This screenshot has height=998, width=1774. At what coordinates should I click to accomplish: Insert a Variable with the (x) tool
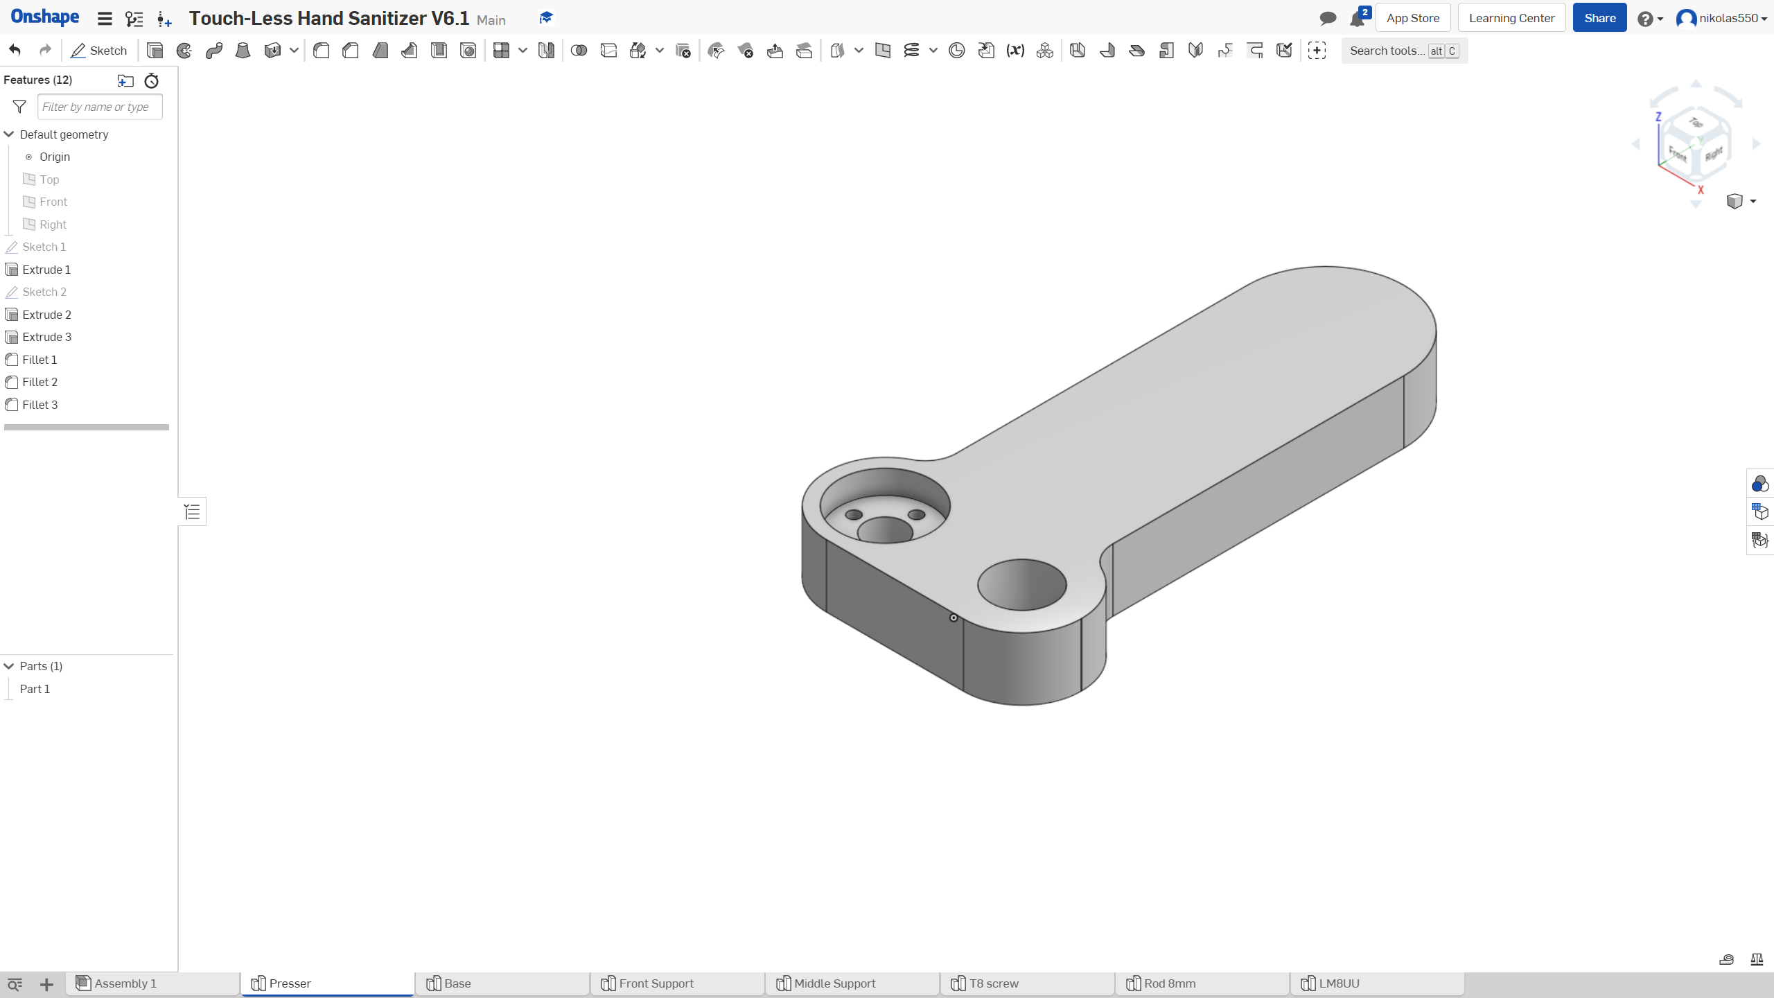tap(1015, 50)
